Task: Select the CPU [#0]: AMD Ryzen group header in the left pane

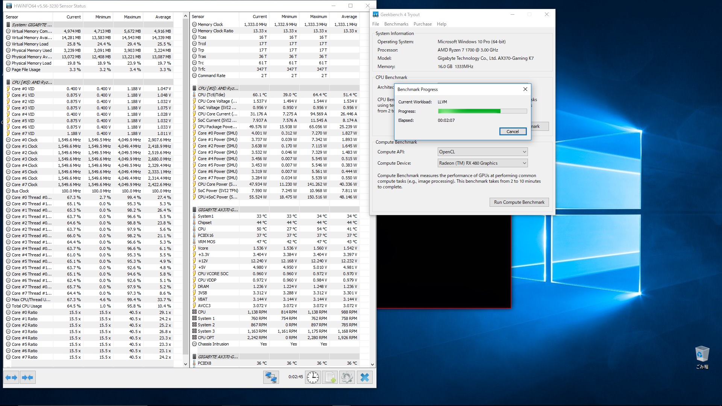Action: click(32, 82)
